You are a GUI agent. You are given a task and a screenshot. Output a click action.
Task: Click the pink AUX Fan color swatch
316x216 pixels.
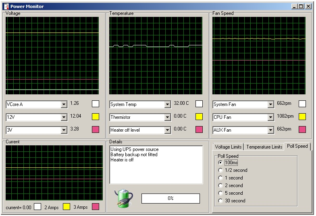302,130
